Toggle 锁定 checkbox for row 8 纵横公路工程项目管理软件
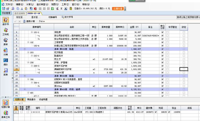Viewport: 200px width, 121px height. [184, 46]
